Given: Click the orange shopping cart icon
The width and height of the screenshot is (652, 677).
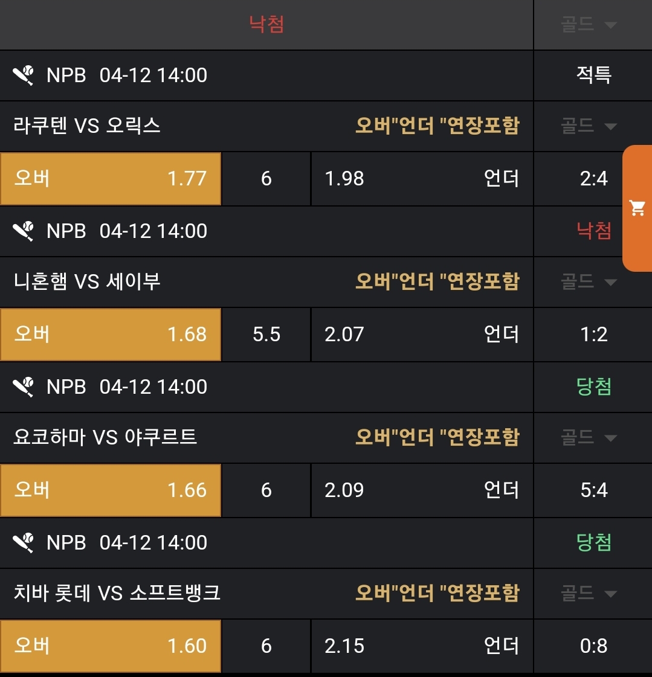Looking at the screenshot, I should coord(637,208).
